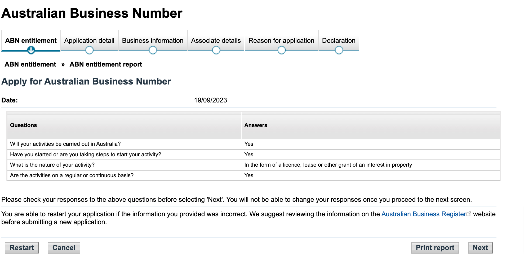This screenshot has height=263, width=524.
Task: Click the Print report button
Action: coord(435,248)
